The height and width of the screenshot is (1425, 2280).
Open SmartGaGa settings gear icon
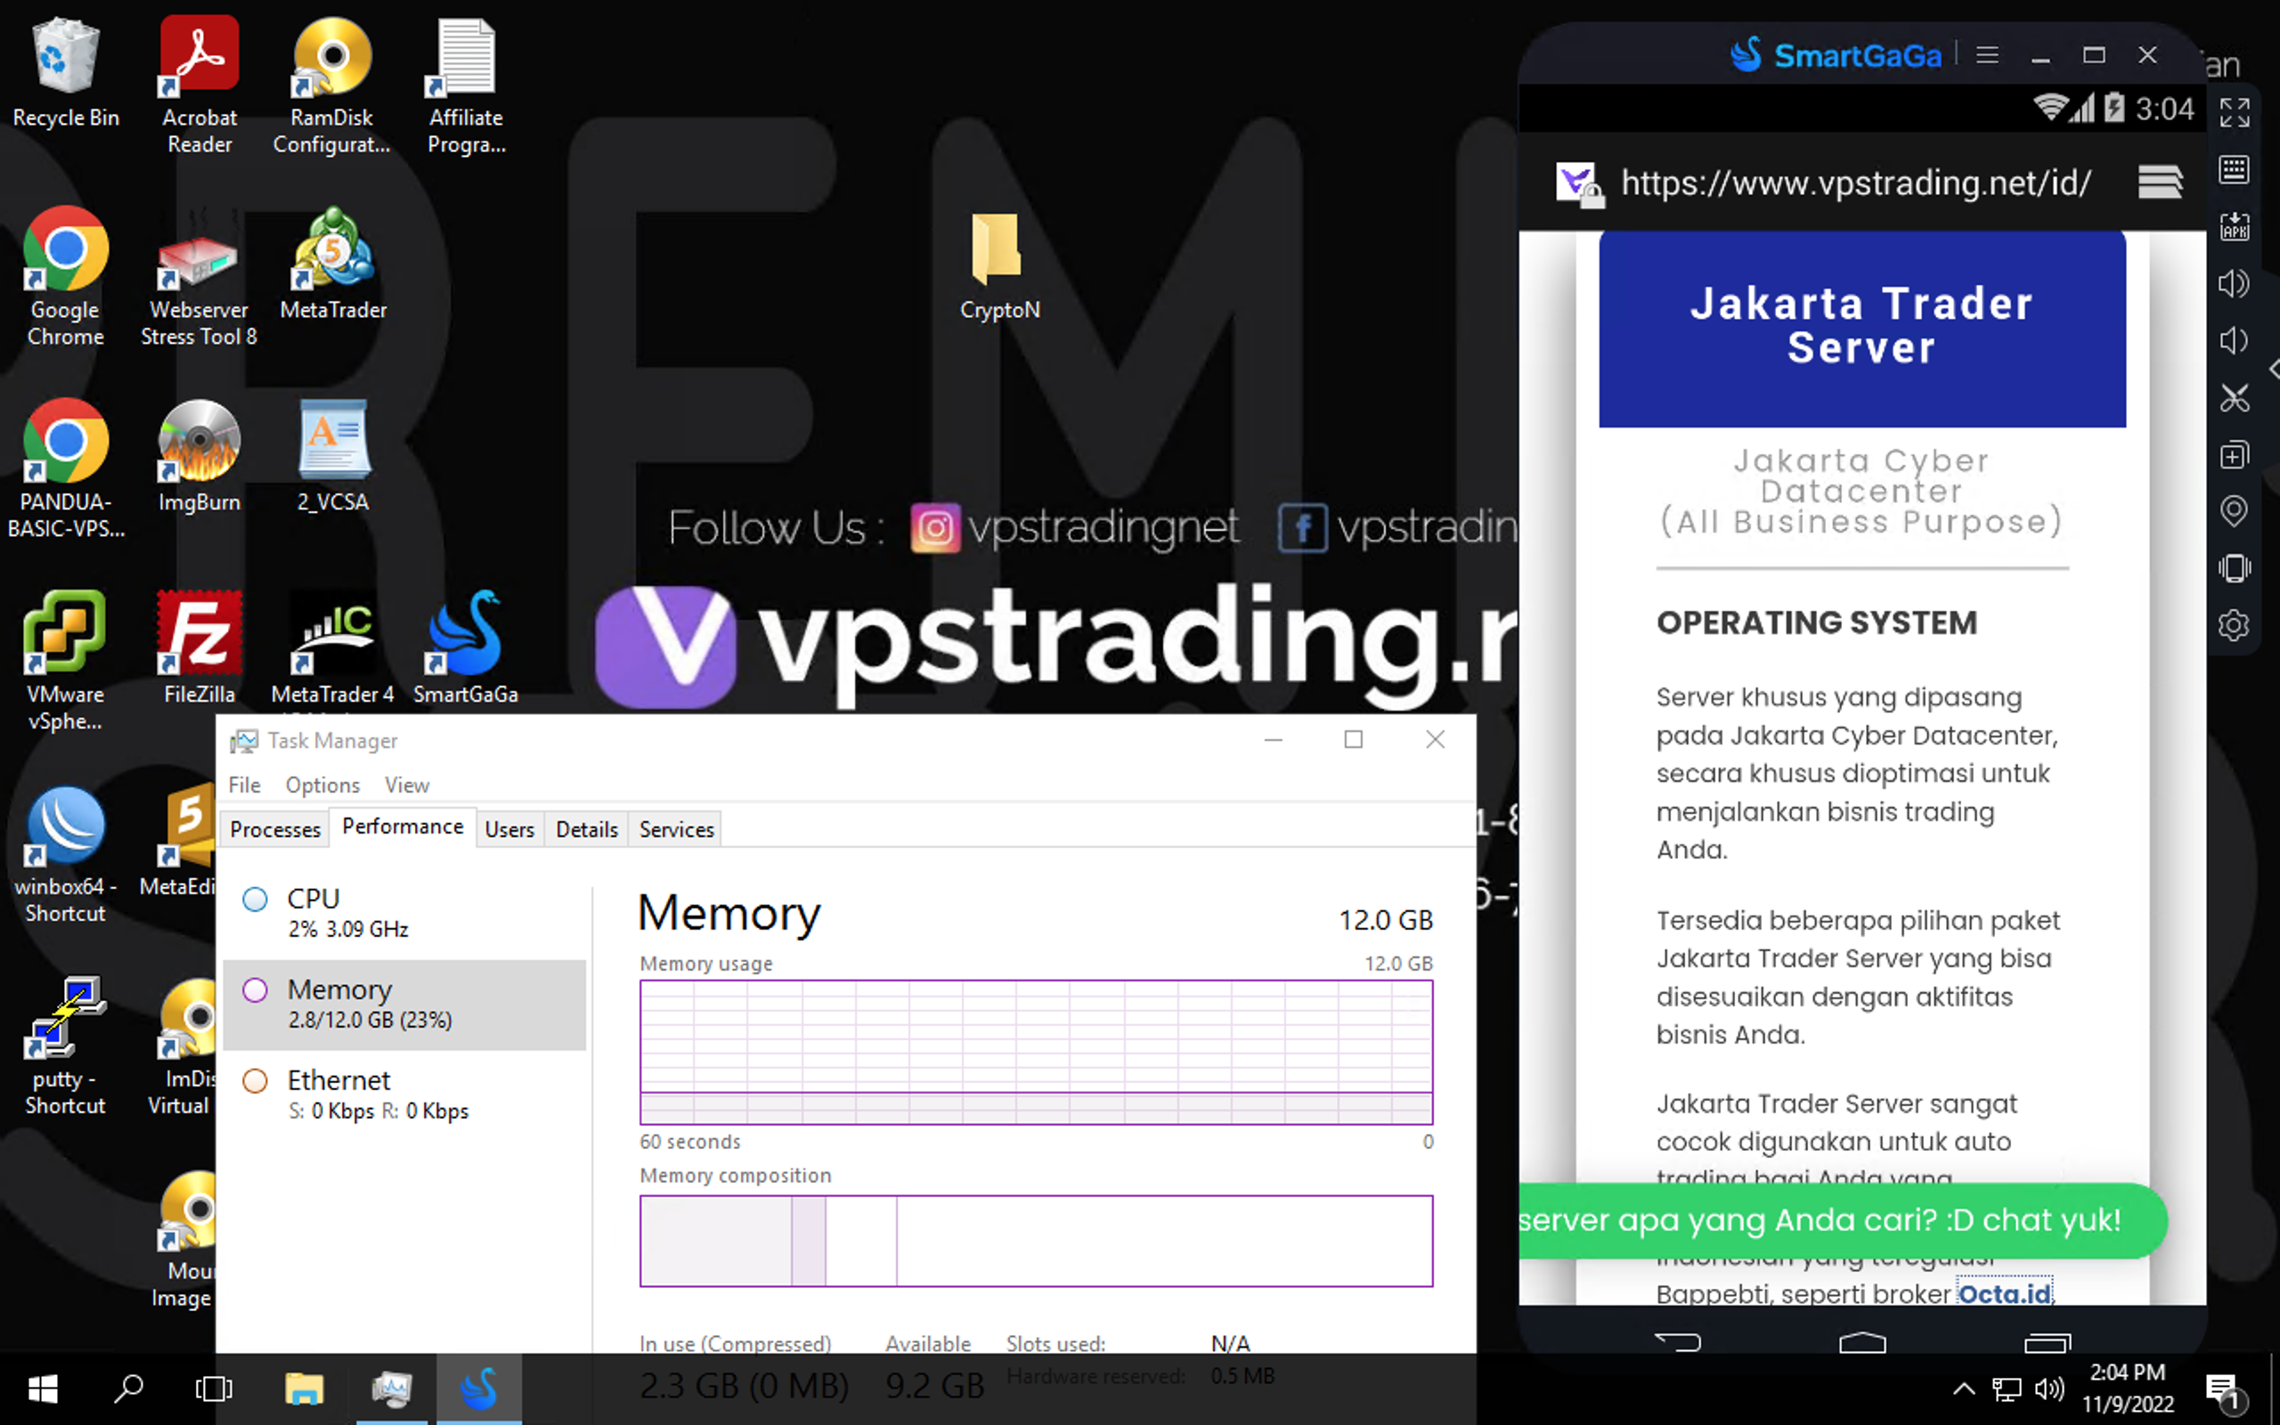click(2234, 625)
